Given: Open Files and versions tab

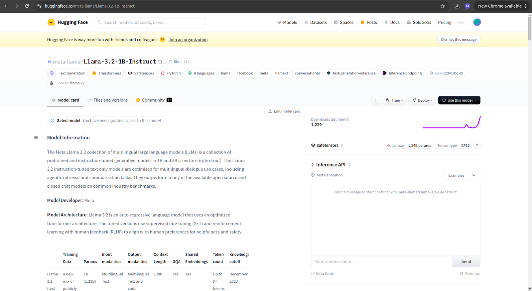Looking at the screenshot, I should tap(107, 100).
